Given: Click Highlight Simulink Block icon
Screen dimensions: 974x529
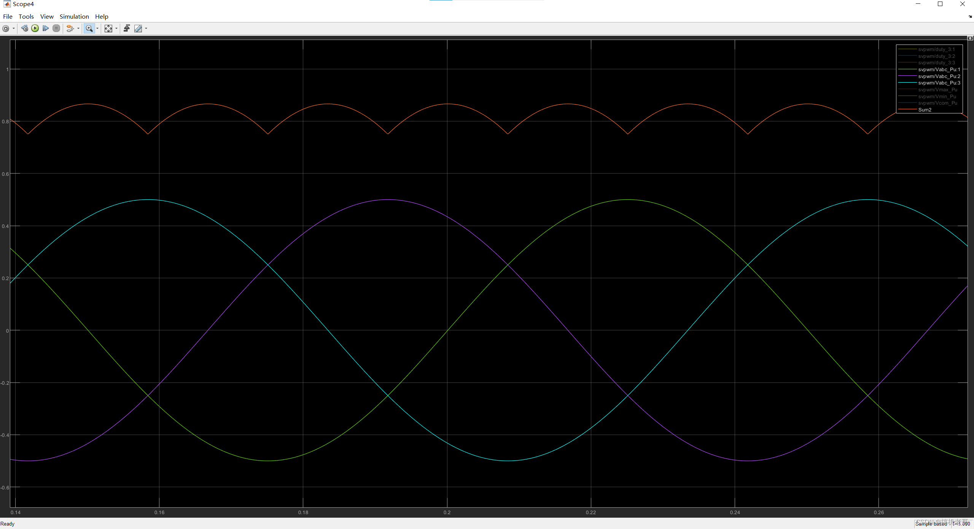Looking at the screenshot, I should [x=70, y=29].
